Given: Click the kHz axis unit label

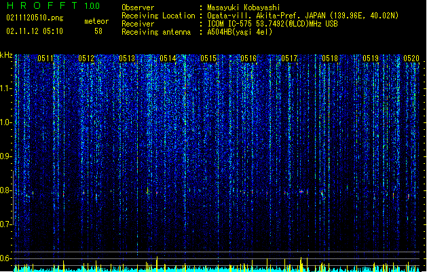Looking at the screenshot, I should click(x=6, y=55).
